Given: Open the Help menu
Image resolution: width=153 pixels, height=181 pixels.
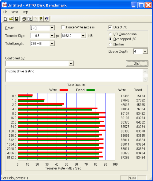Looking at the screenshot, I should pos(25,12).
